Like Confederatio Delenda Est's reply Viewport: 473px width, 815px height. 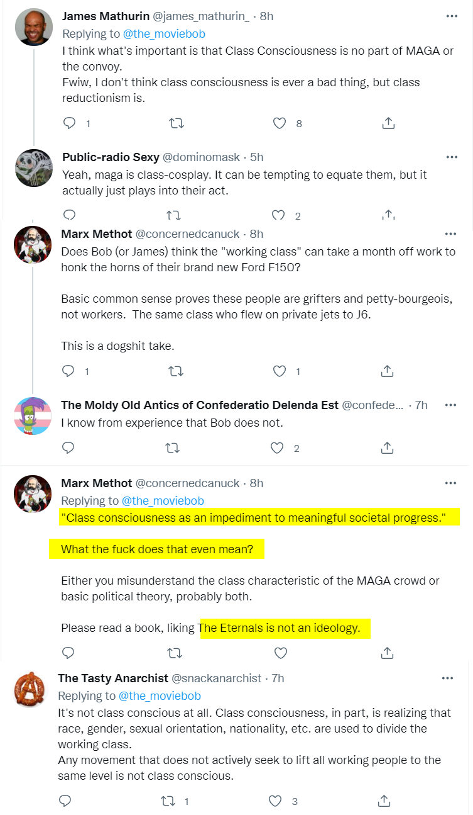point(277,448)
